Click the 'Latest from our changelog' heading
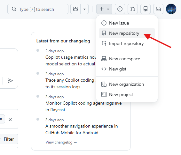181x155 pixels. click(63, 41)
